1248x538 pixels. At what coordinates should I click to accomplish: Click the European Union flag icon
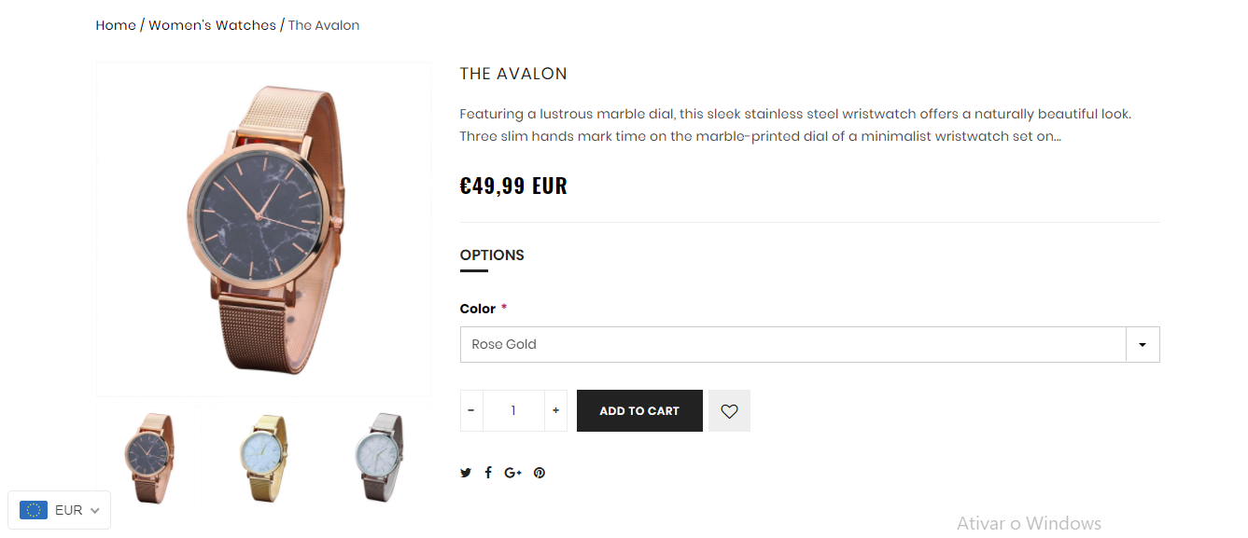click(34, 510)
